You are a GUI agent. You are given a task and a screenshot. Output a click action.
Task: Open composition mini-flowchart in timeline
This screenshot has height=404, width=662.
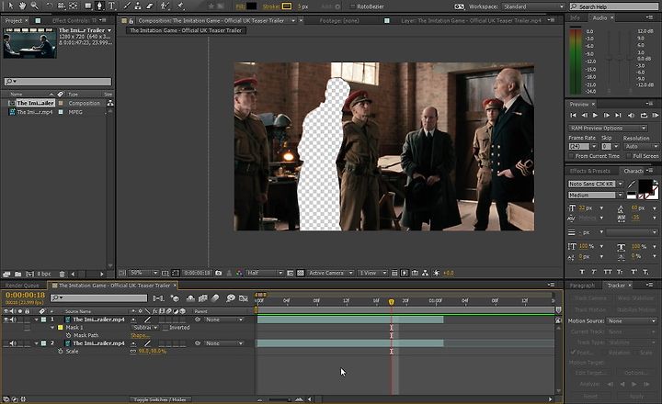coord(158,298)
